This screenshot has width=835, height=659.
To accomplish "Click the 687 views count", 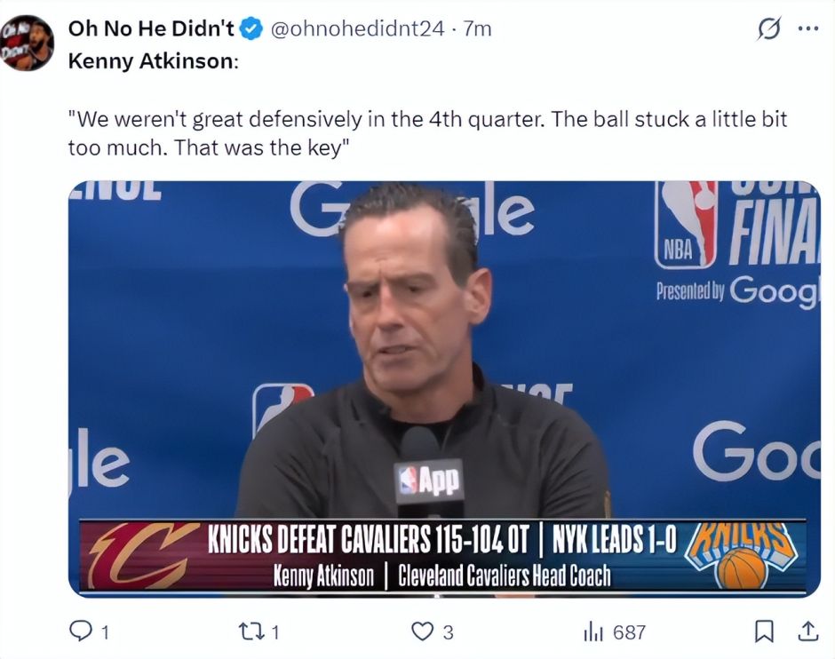I will [x=629, y=633].
